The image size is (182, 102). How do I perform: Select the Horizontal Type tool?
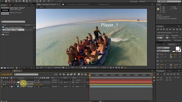[30, 1]
